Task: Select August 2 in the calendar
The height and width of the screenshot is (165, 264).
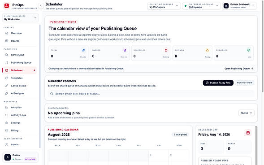Action: click(179, 155)
